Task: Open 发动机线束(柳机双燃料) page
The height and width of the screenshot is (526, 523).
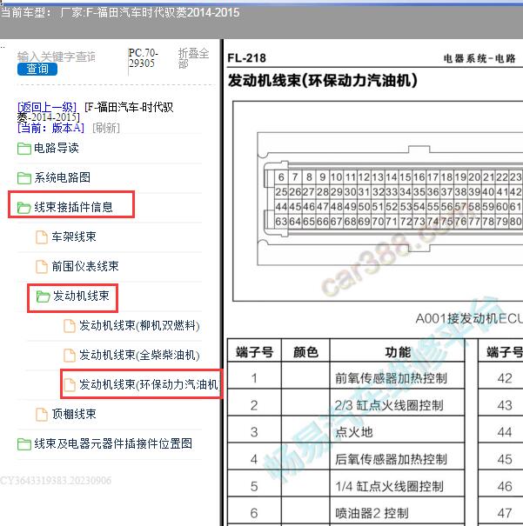Action: click(139, 325)
